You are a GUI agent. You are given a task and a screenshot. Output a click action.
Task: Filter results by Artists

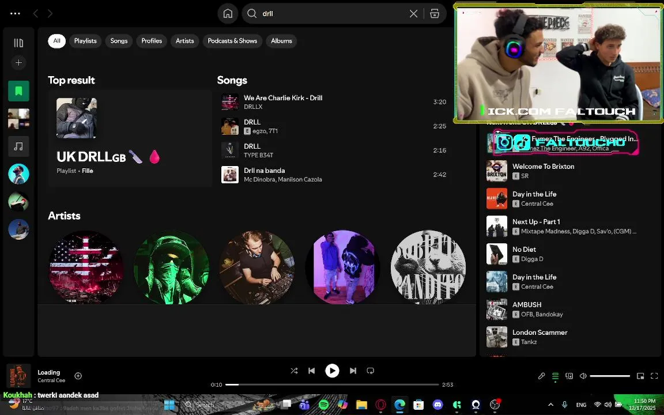pyautogui.click(x=184, y=41)
